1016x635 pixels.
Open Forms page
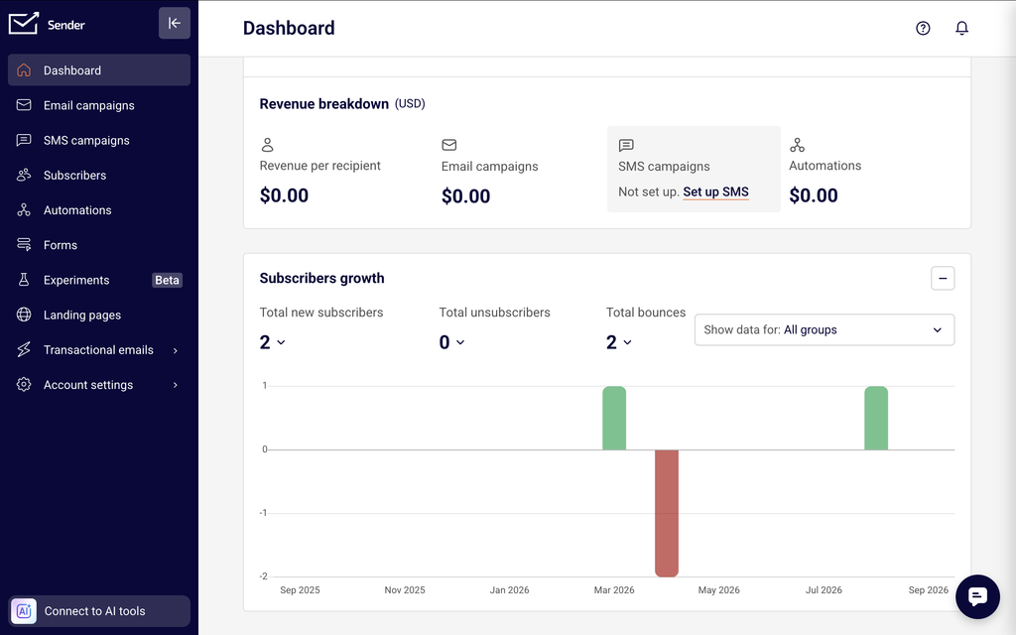[x=99, y=245]
